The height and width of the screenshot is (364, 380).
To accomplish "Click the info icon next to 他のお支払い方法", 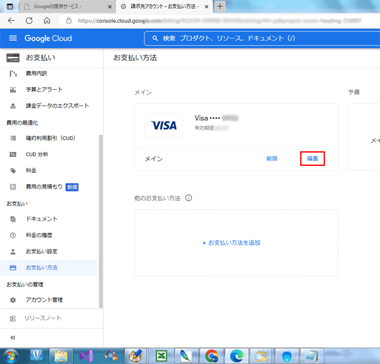I will click(189, 198).
